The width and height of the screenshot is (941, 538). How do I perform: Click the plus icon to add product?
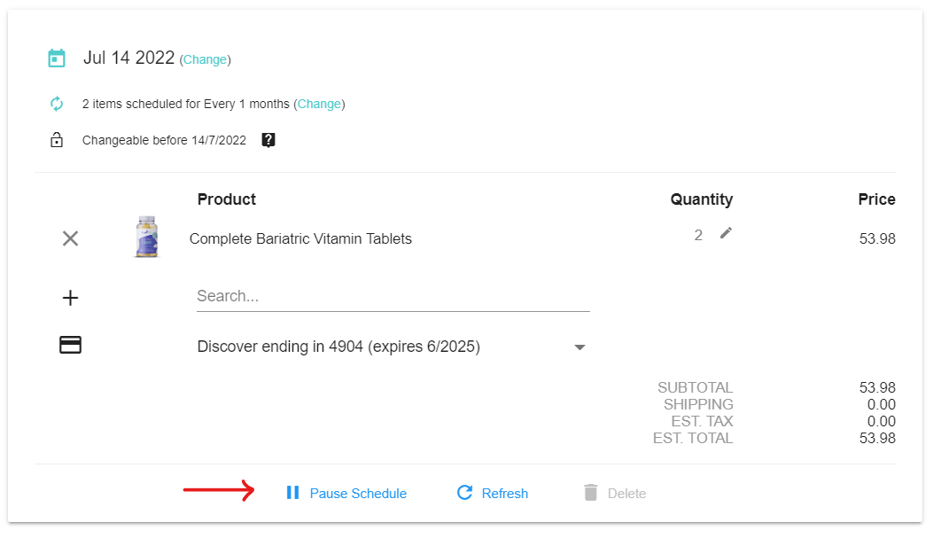tap(70, 298)
